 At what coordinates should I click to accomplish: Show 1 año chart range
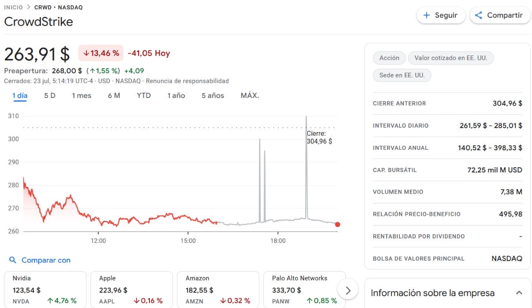click(176, 95)
